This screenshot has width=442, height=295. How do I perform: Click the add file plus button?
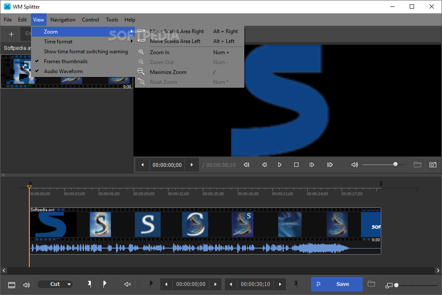tap(11, 34)
